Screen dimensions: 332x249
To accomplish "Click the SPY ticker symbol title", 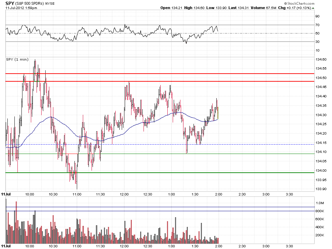I will tap(10, 3).
